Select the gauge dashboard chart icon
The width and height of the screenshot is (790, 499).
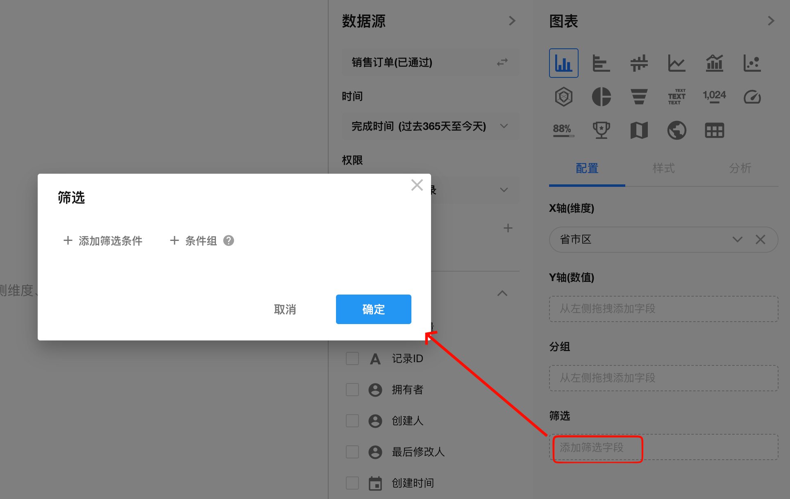tap(752, 97)
